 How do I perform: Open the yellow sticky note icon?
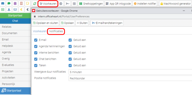27,3
